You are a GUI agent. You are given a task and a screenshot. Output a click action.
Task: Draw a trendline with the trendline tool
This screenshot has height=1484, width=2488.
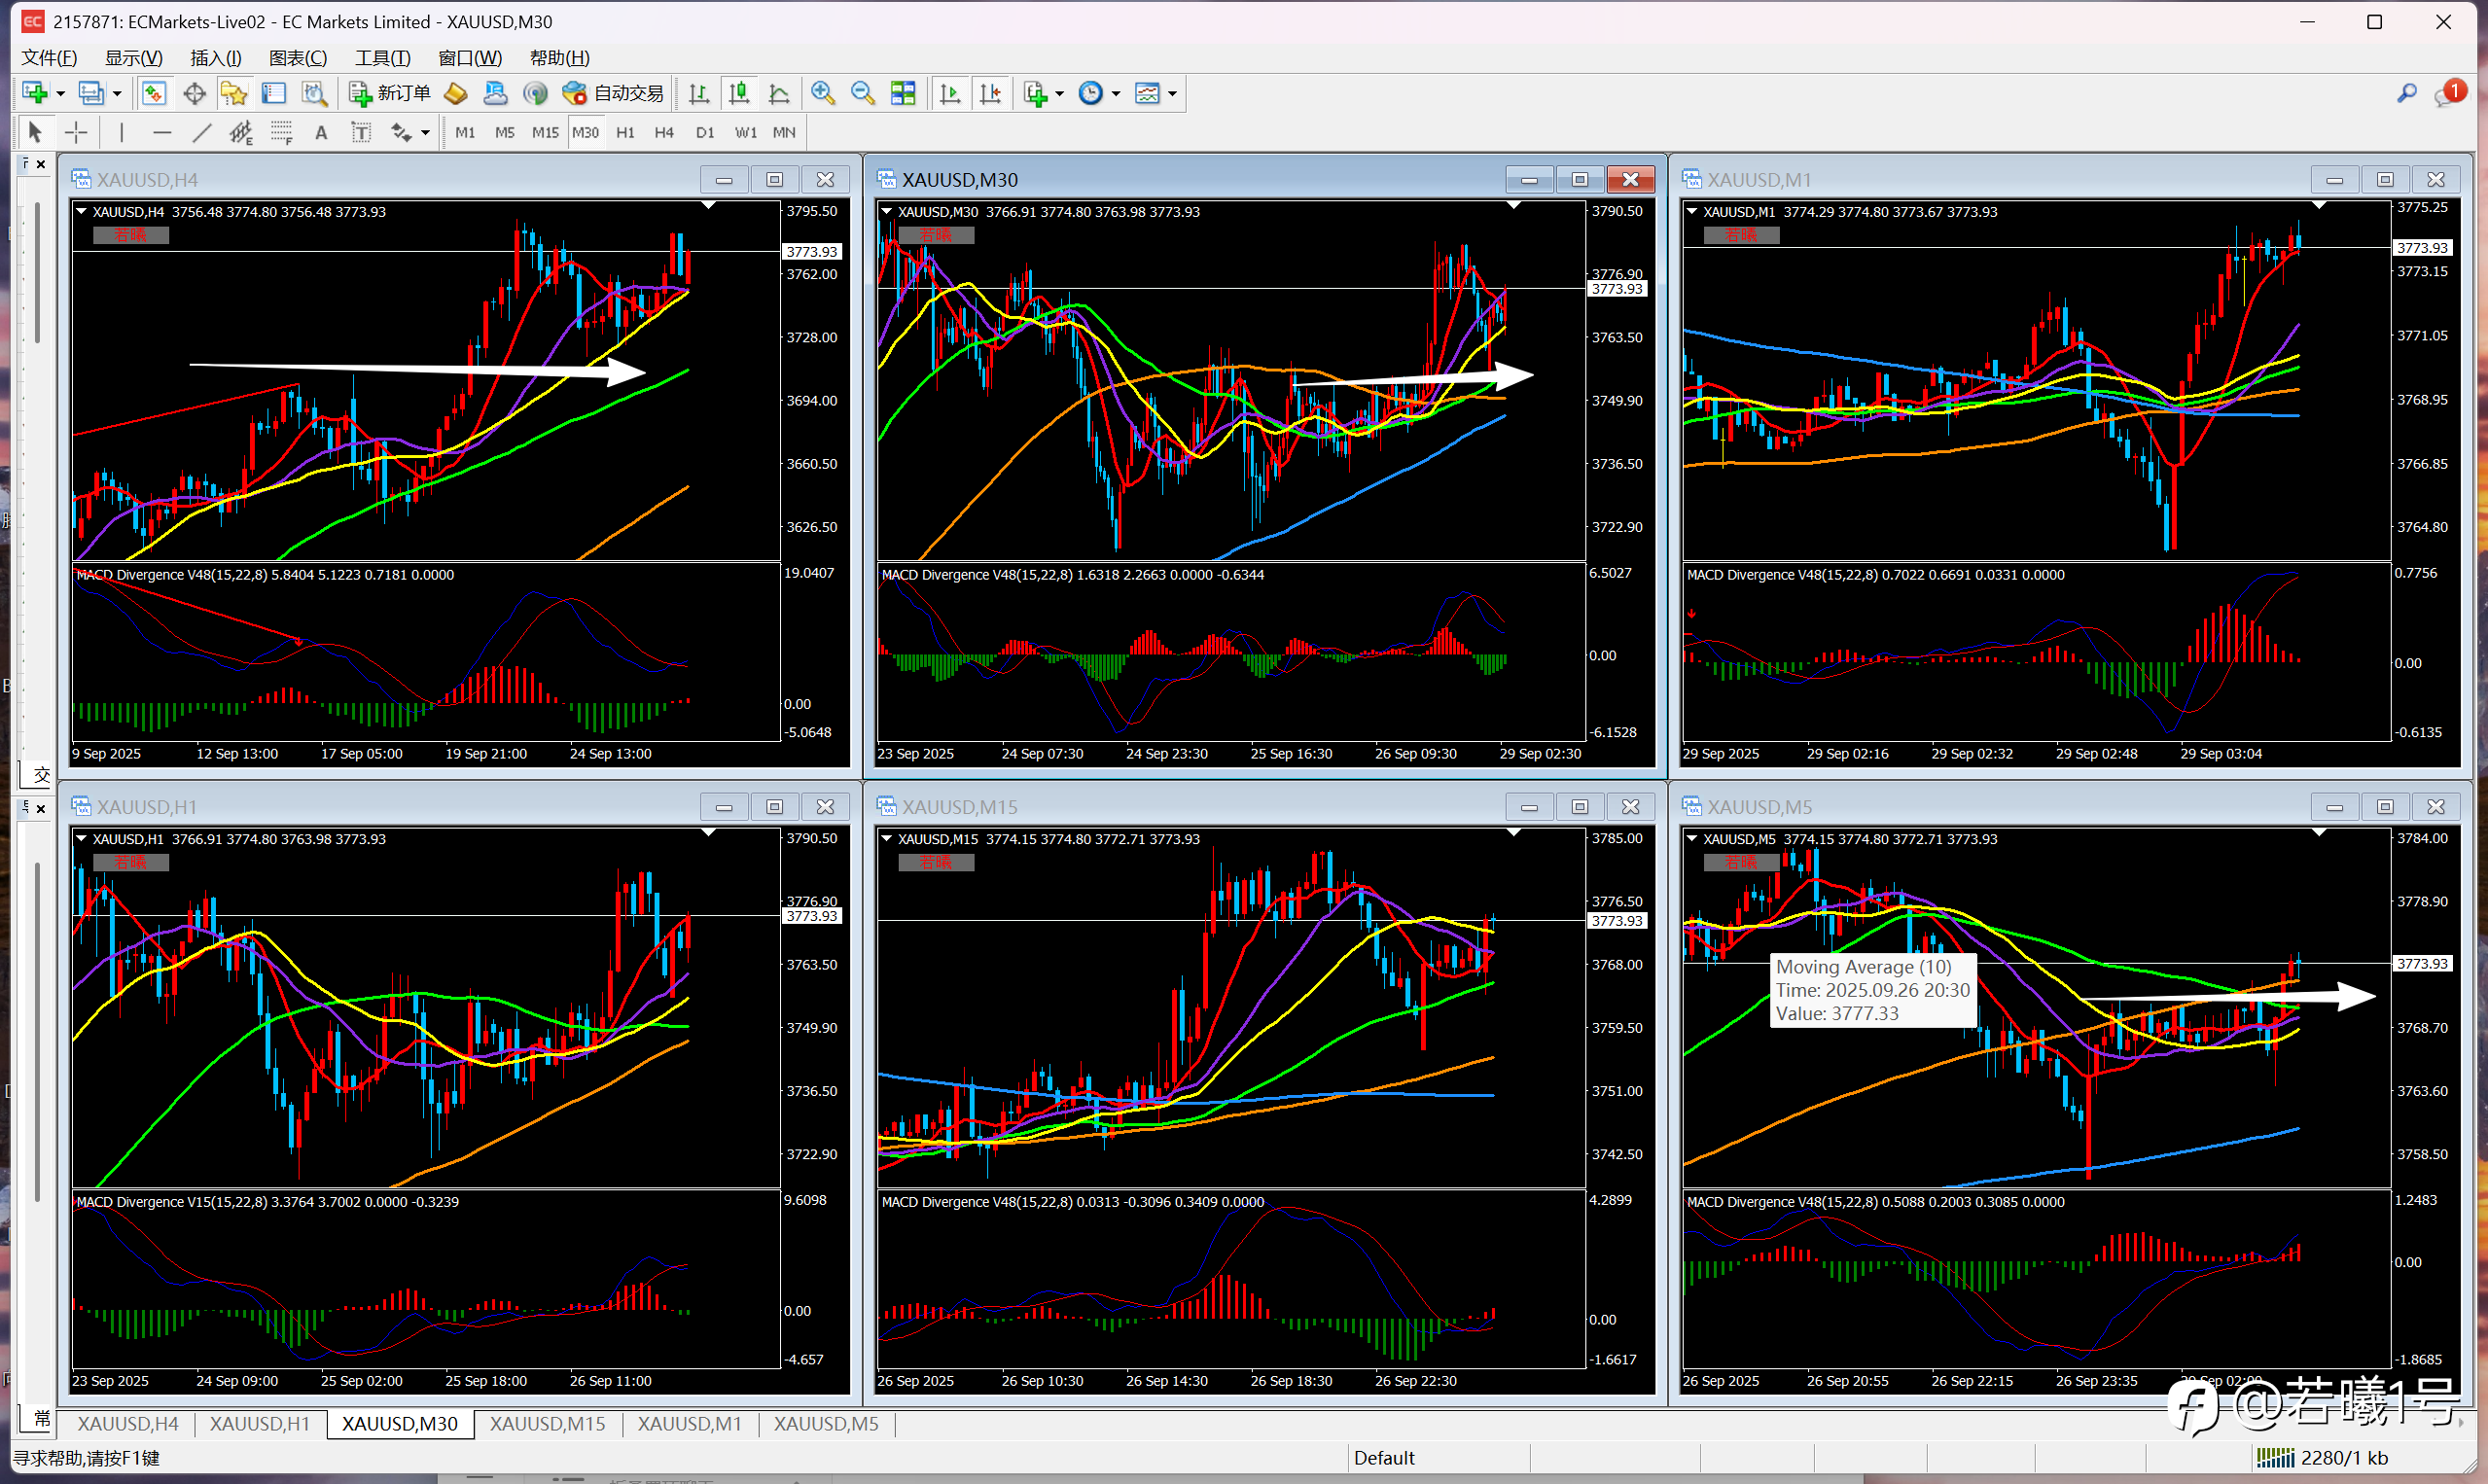coord(201,132)
